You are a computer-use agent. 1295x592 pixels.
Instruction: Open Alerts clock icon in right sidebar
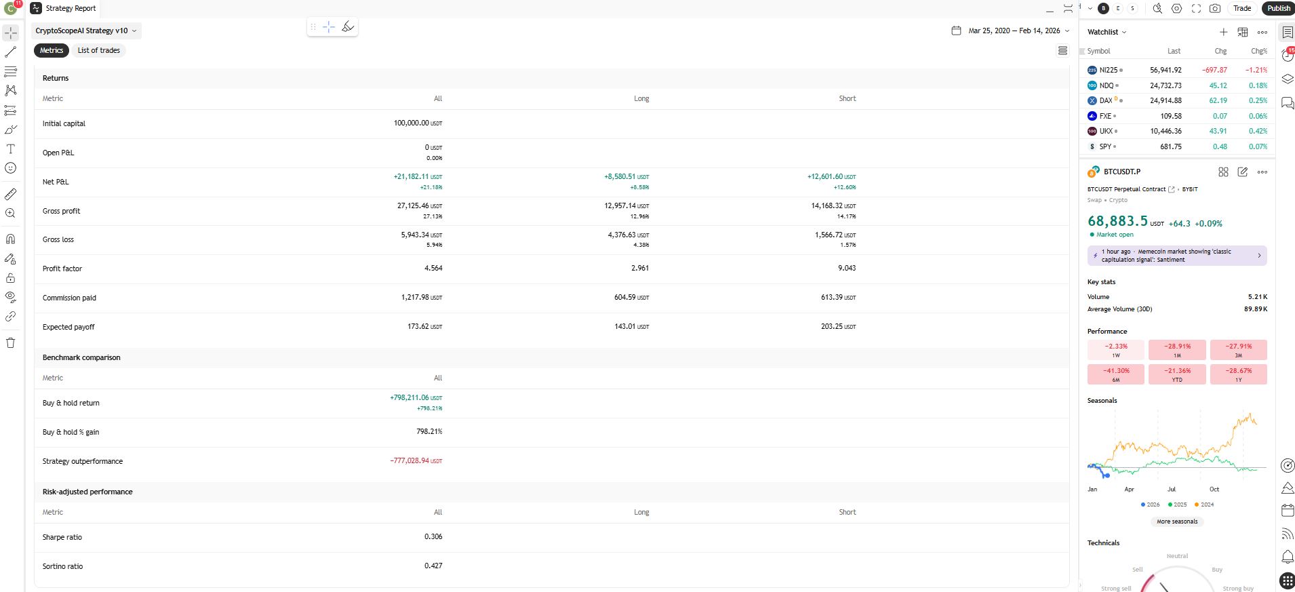point(1287,55)
